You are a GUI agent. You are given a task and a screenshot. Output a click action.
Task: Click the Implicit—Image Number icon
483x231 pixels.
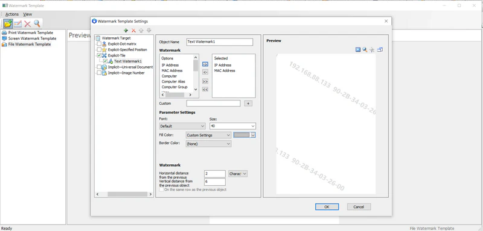coord(104,73)
